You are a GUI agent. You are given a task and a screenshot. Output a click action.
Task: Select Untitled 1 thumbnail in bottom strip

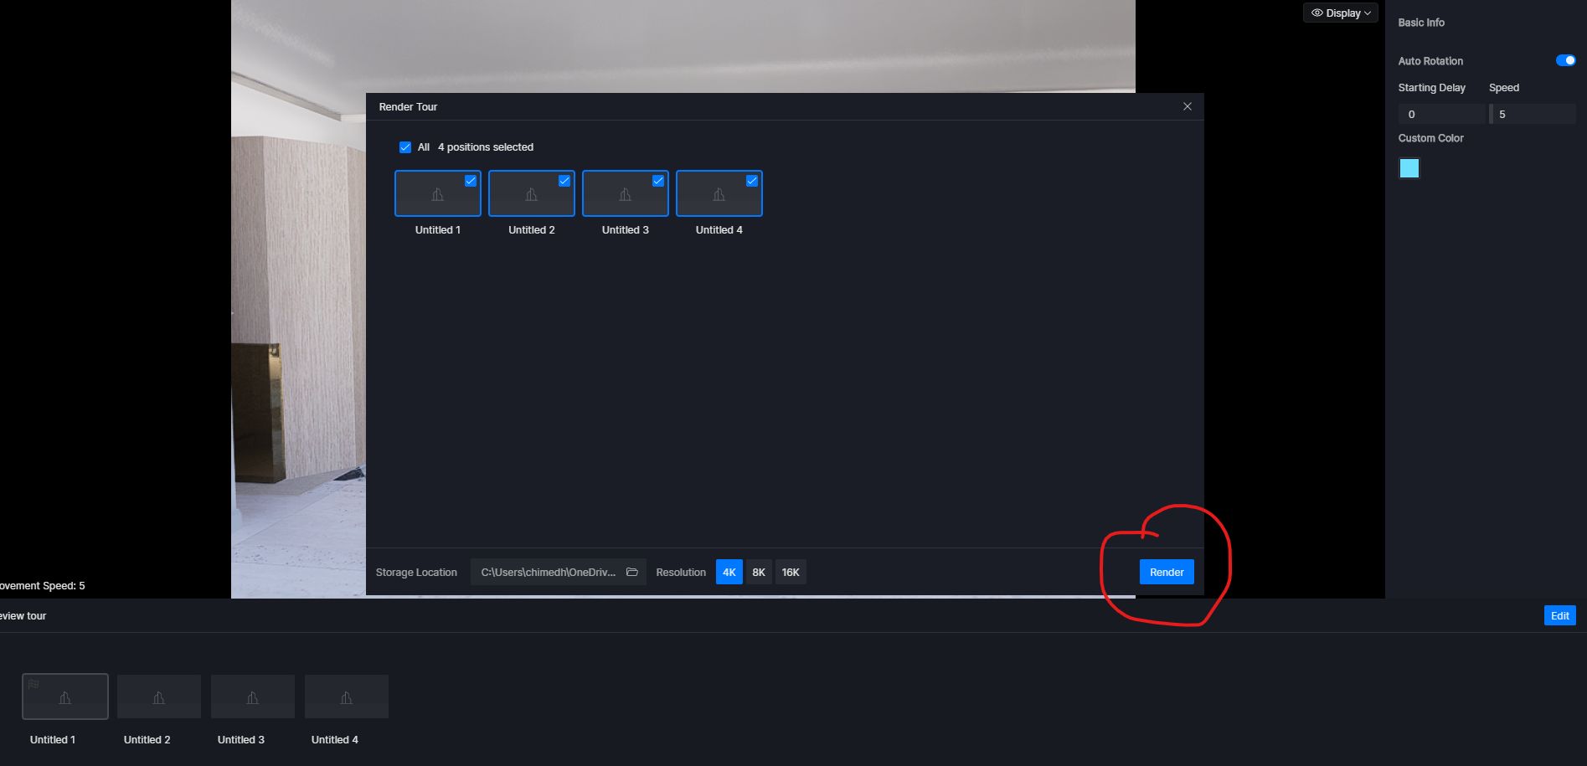[x=65, y=697]
